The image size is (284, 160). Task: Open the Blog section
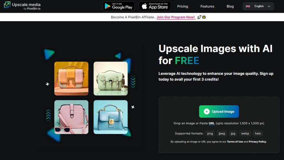230,6
